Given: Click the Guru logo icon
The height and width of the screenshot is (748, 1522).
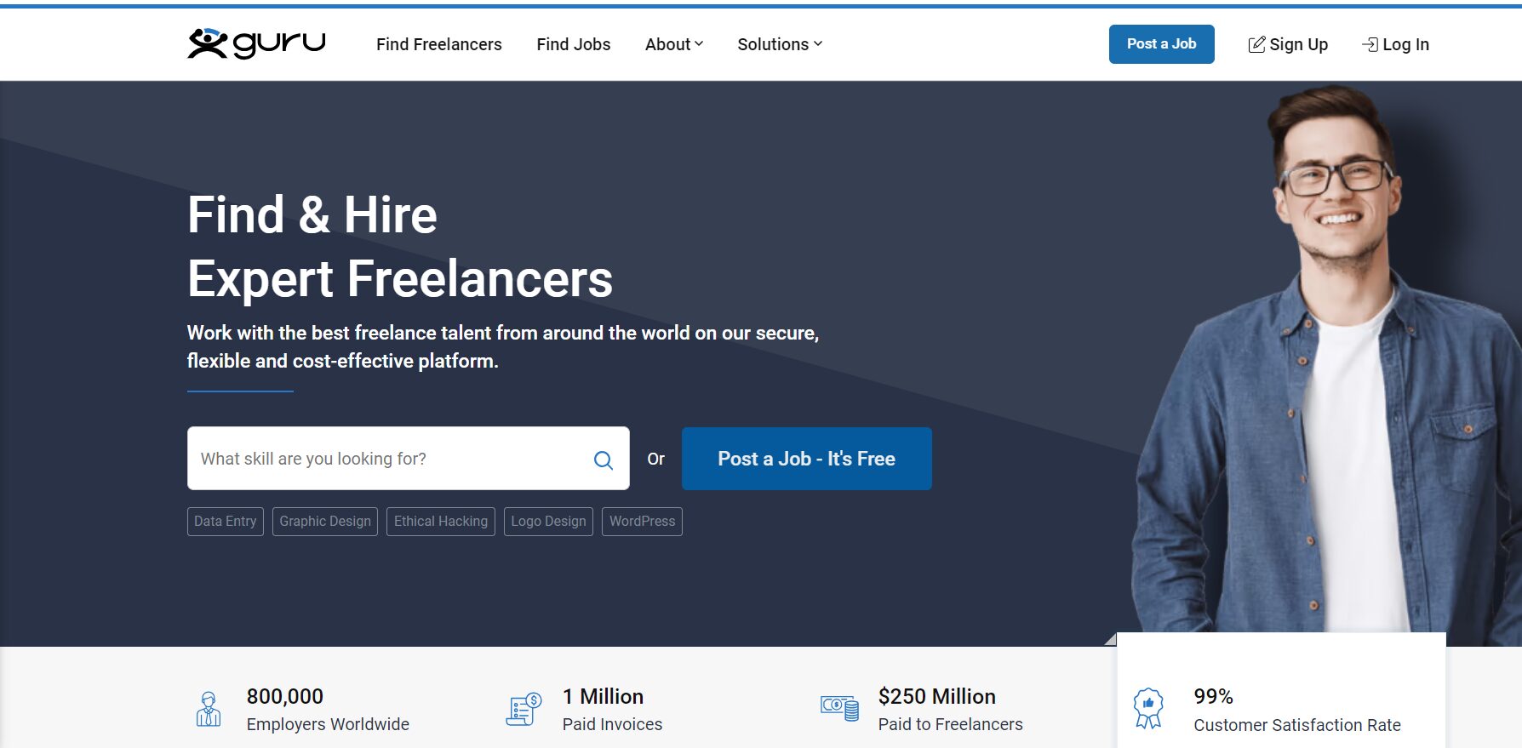Looking at the screenshot, I should [x=208, y=43].
